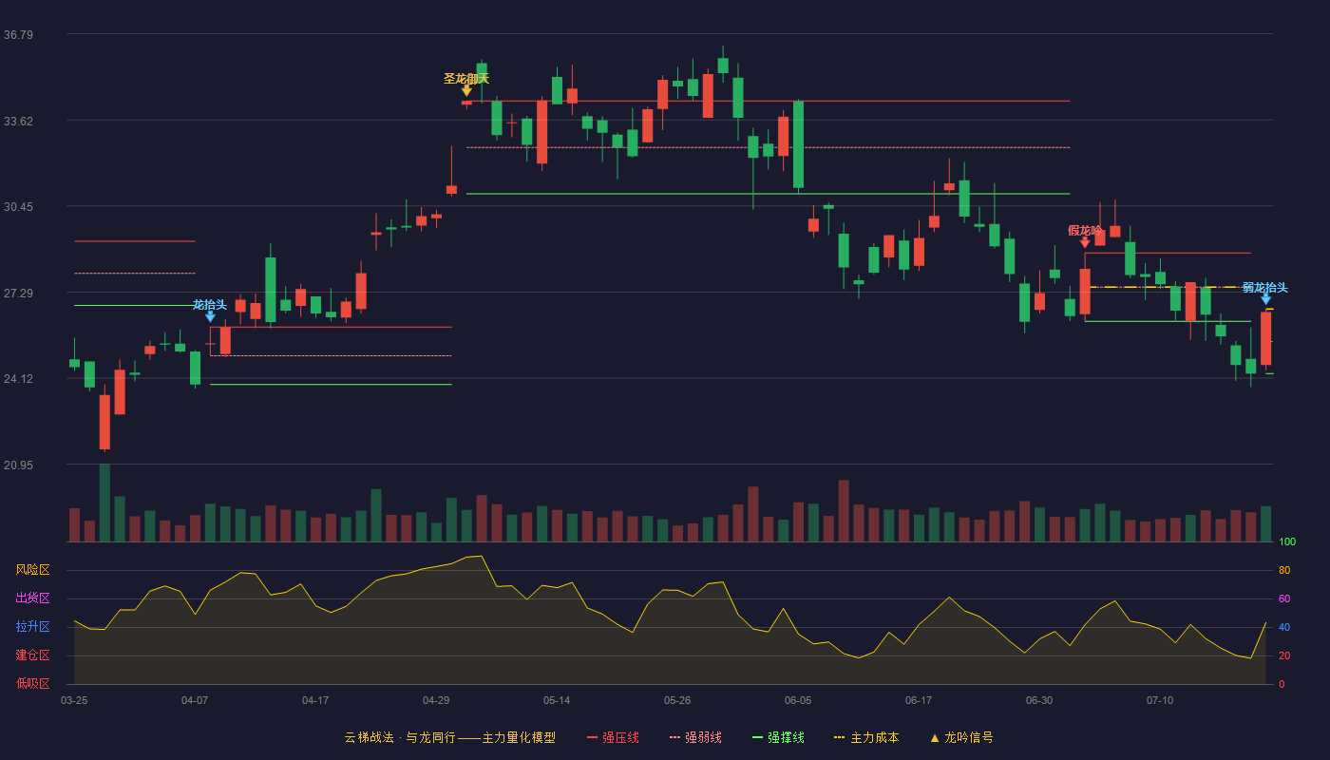
Task: Click the 龙抬头 blue arrow signal marker
Action: [210, 316]
